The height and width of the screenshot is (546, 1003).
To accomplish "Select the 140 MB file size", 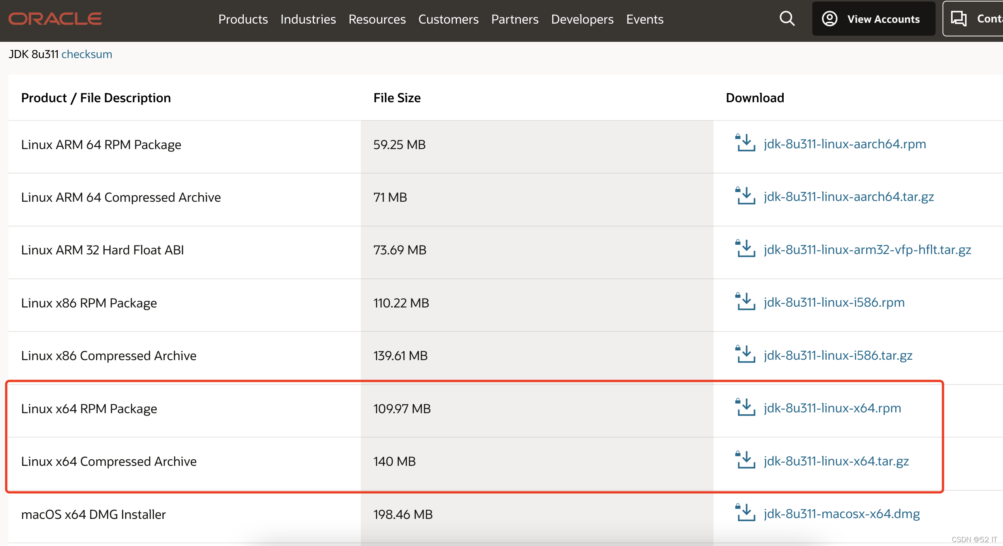I will pos(395,462).
